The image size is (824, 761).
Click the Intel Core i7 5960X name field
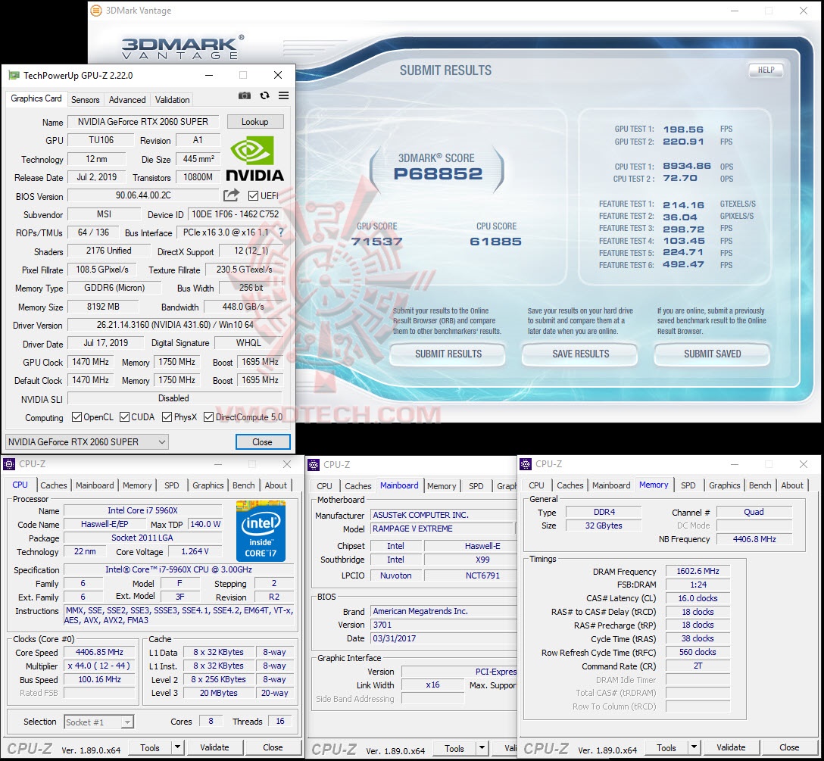(x=143, y=510)
